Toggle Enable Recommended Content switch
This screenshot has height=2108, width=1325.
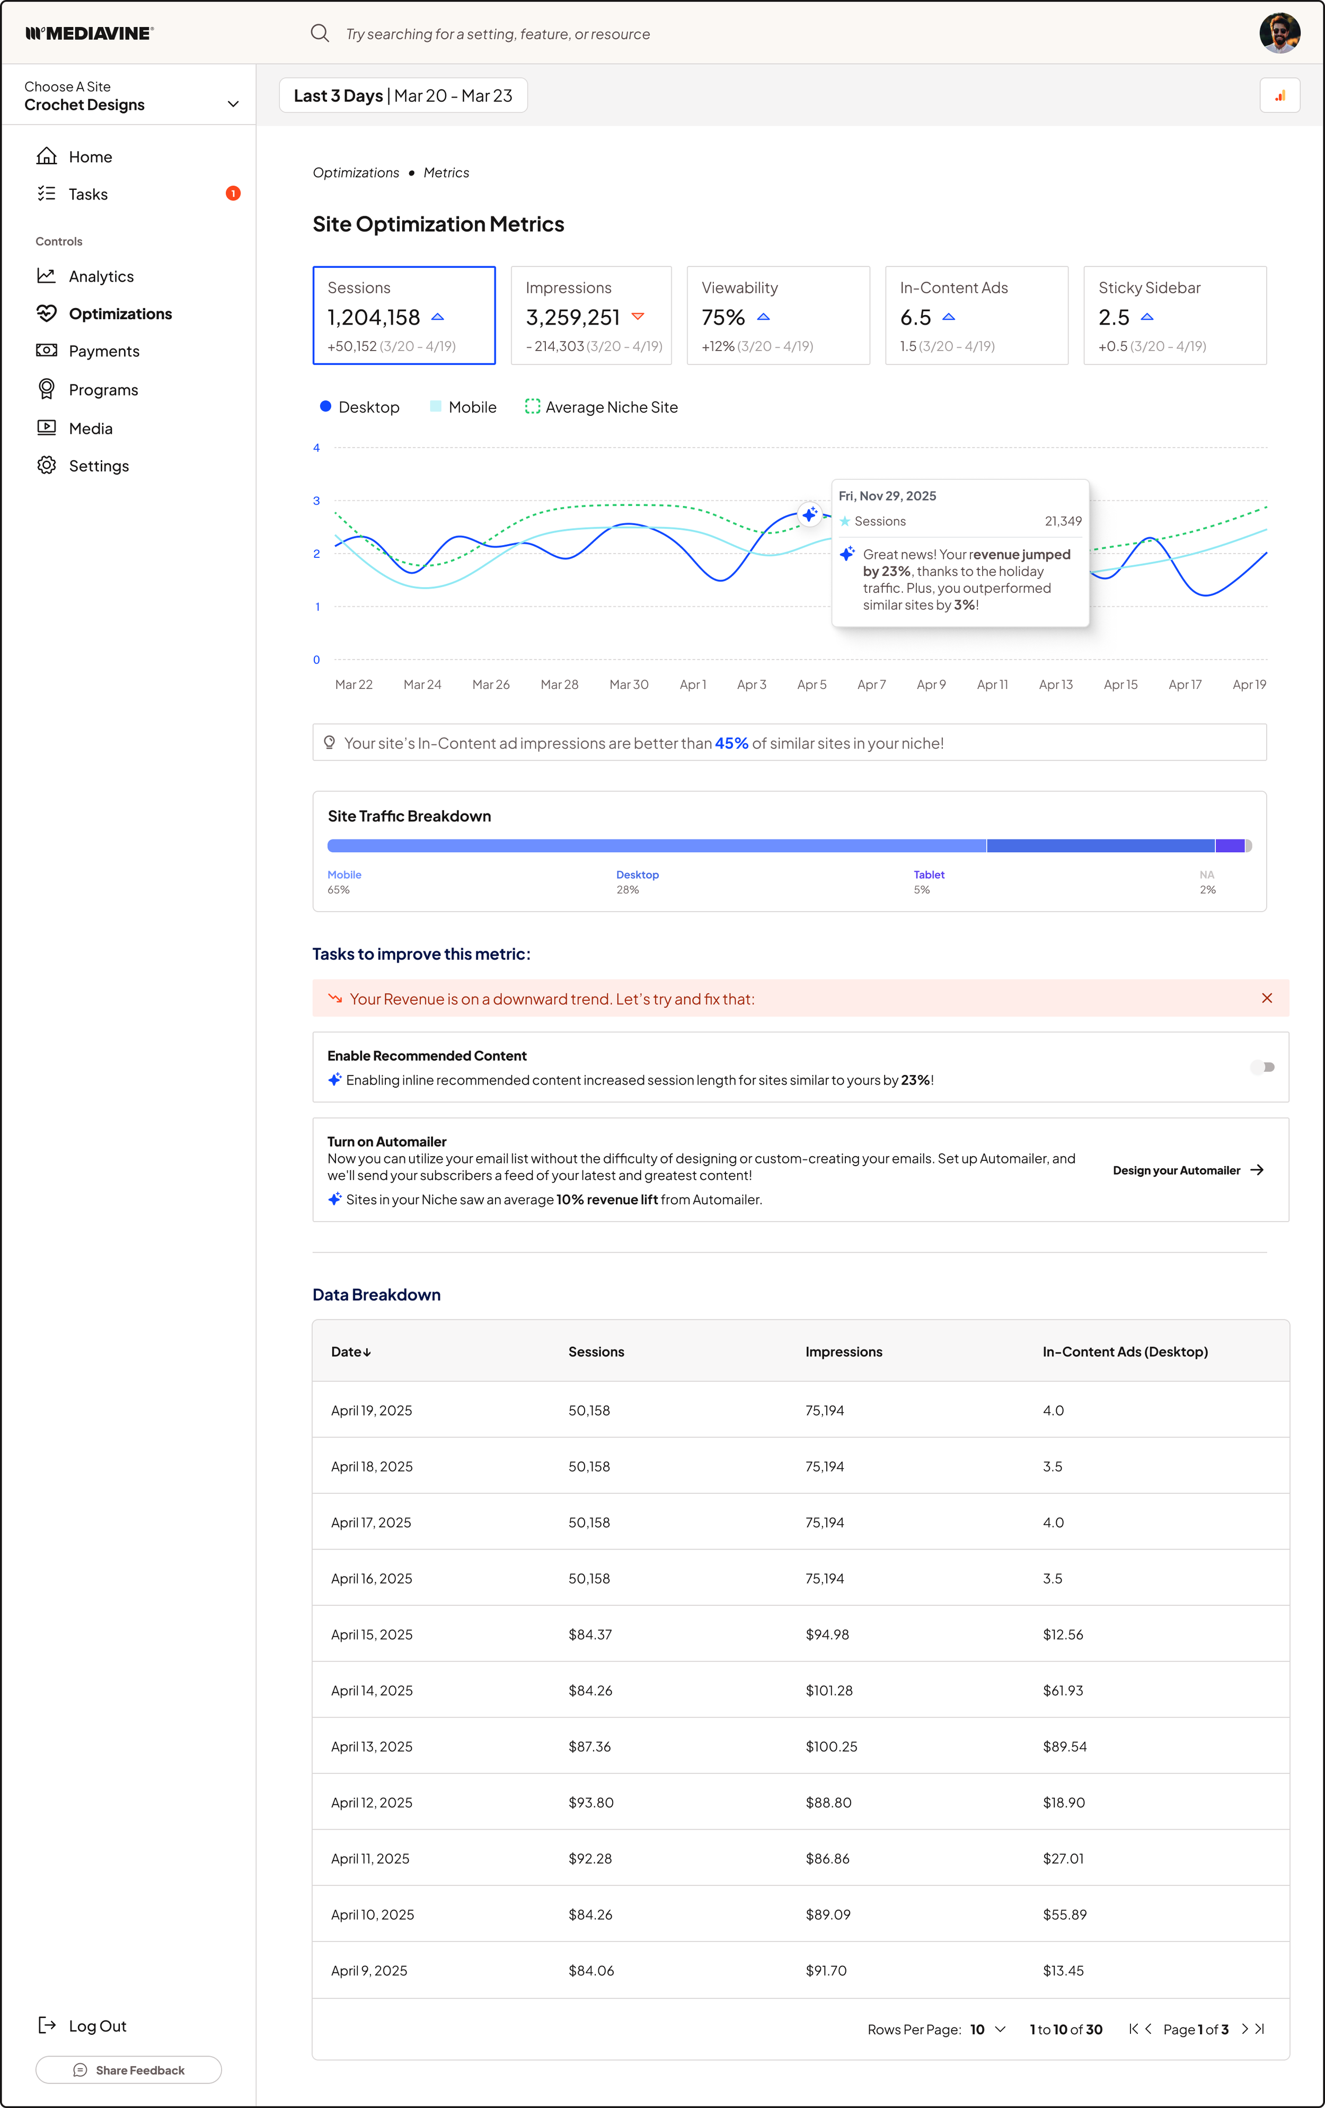pyautogui.click(x=1262, y=1067)
